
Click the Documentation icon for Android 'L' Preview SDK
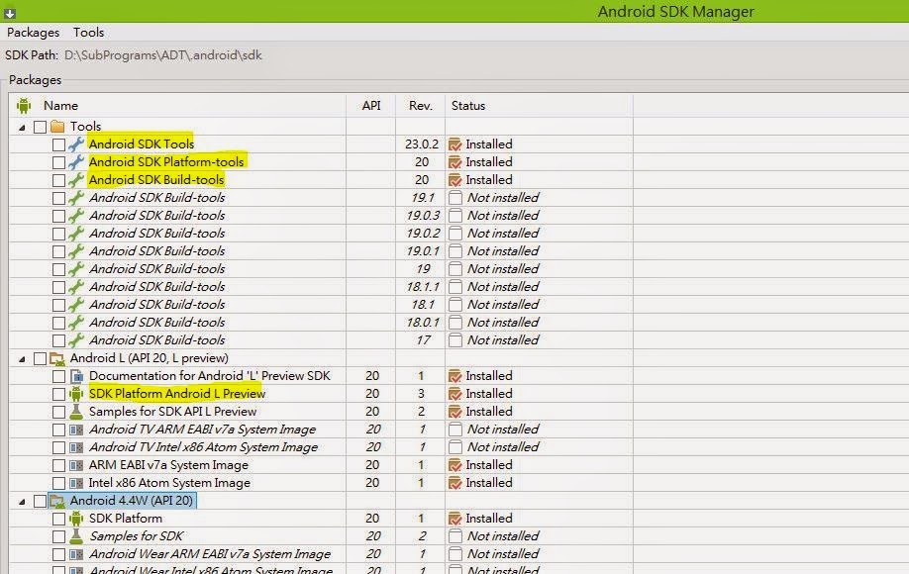pyautogui.click(x=75, y=376)
